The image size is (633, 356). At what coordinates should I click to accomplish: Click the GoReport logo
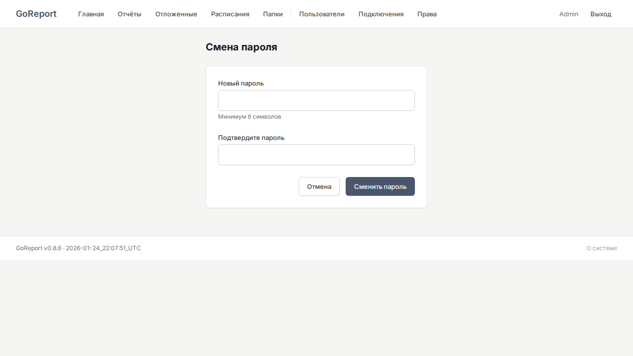tap(36, 14)
